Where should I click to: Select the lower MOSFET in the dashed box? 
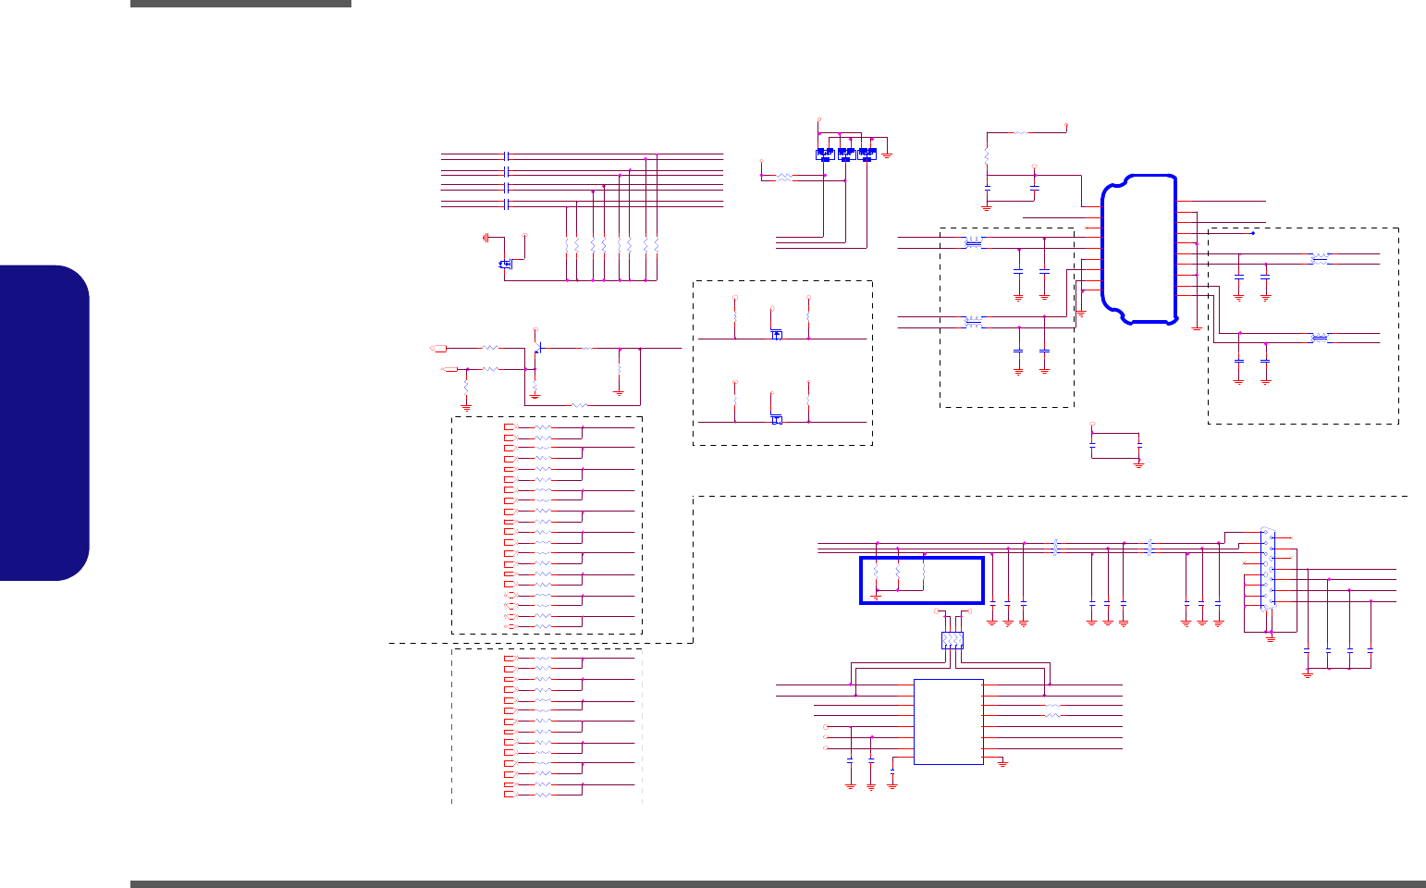(x=776, y=420)
